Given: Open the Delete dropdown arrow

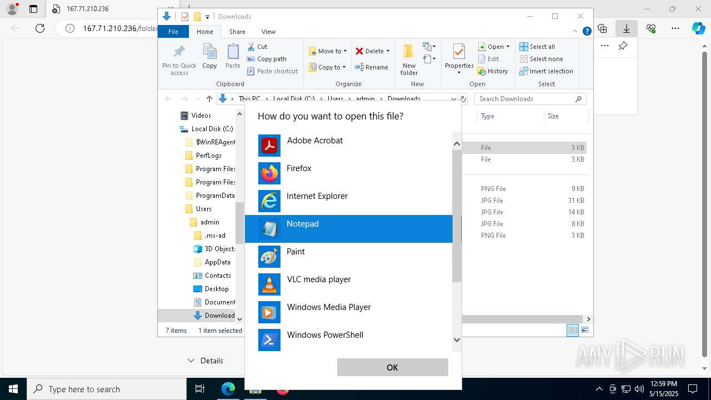Looking at the screenshot, I should tap(388, 51).
